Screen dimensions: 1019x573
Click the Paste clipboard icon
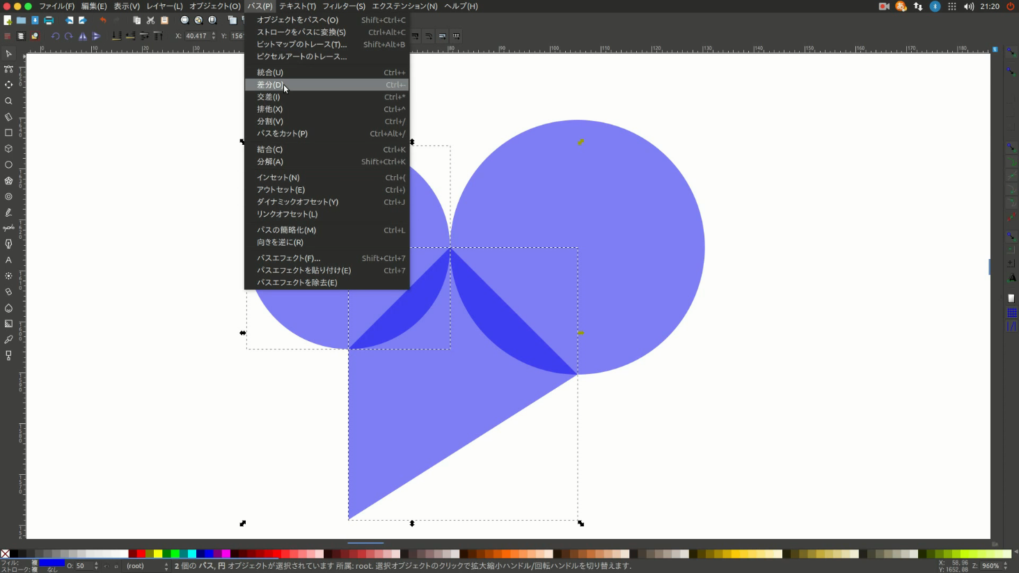coord(164,20)
